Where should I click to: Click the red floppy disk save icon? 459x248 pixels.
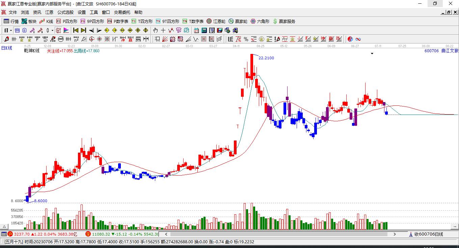pos(220,30)
